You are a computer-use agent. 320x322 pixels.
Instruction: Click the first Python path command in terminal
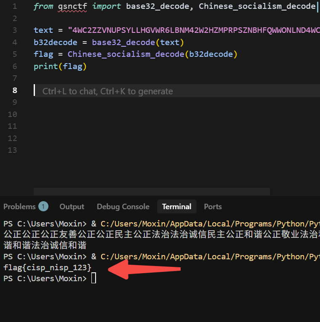point(211,224)
